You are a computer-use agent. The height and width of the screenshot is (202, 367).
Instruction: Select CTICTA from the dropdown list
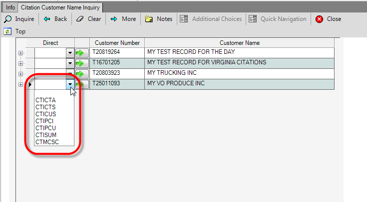[x=45, y=100]
